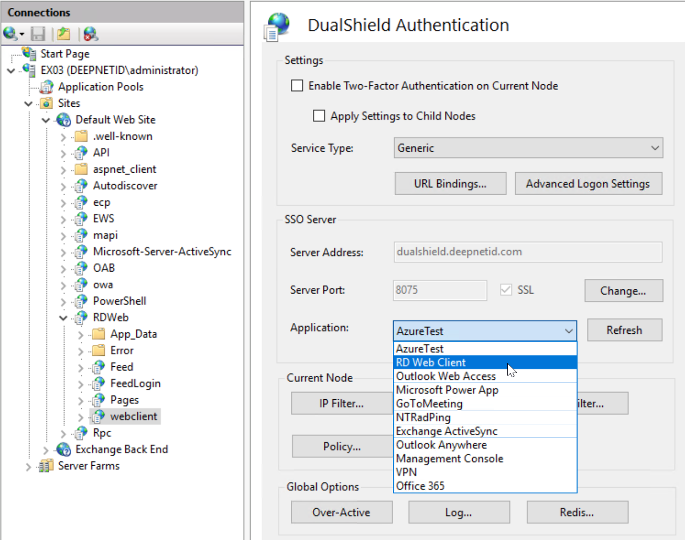
Task: Click the URL Bindings button
Action: pos(450,184)
